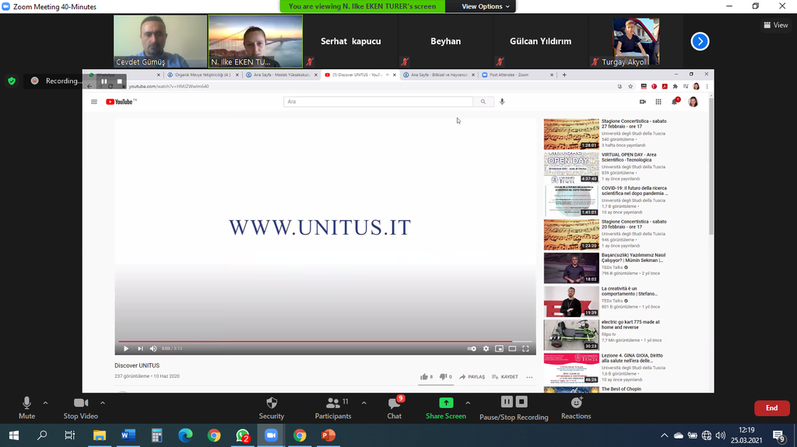Click KAYDET save button
Image resolution: width=797 pixels, height=447 pixels.
coord(504,377)
